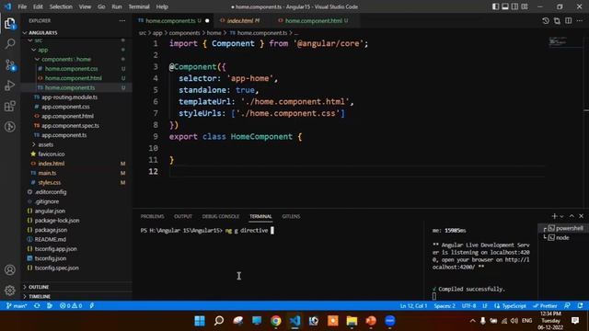Image resolution: width=589 pixels, height=331 pixels.
Task: Open Explorer views and more actions ellipsis
Action: 122,20
